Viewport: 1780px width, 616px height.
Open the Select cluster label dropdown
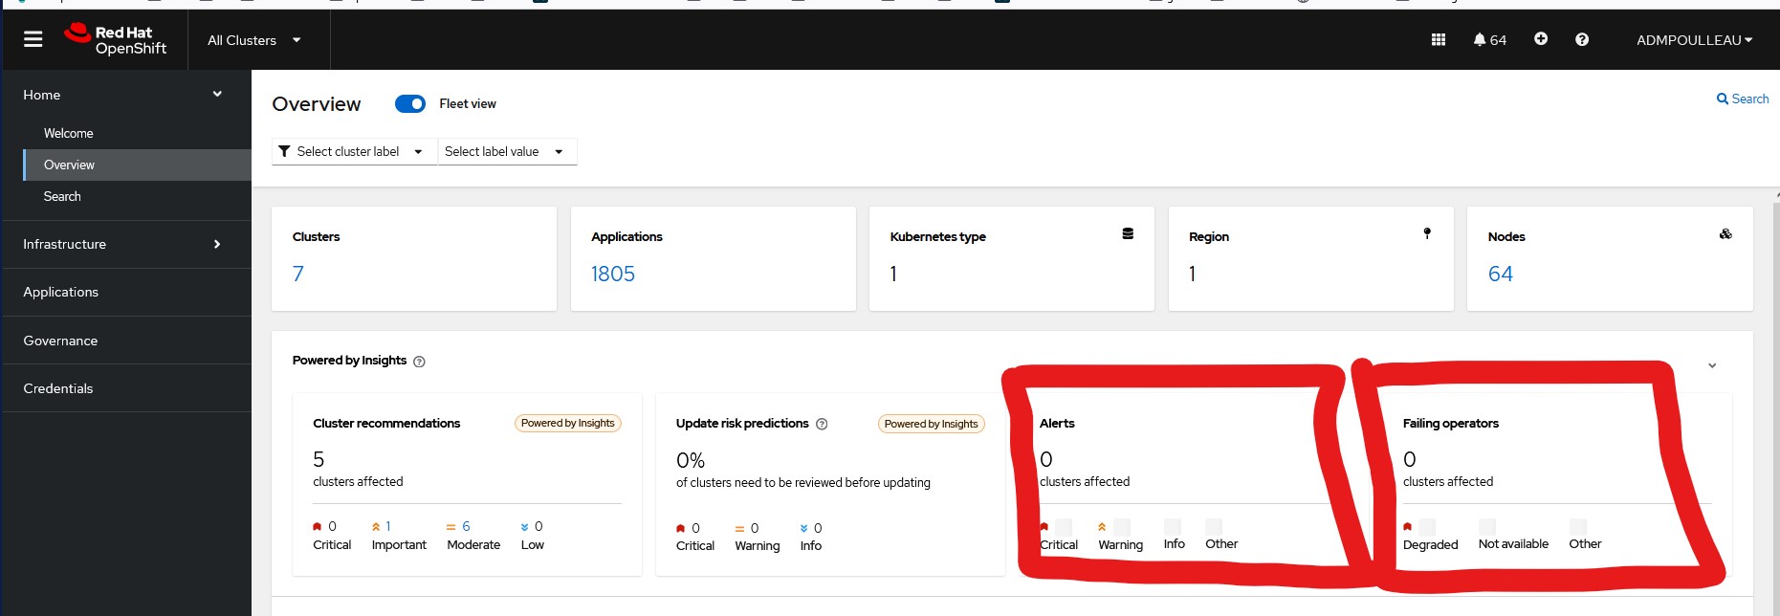click(x=355, y=151)
